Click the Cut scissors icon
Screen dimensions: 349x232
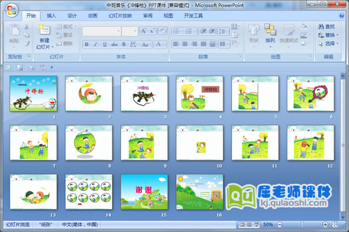[x=27, y=27]
